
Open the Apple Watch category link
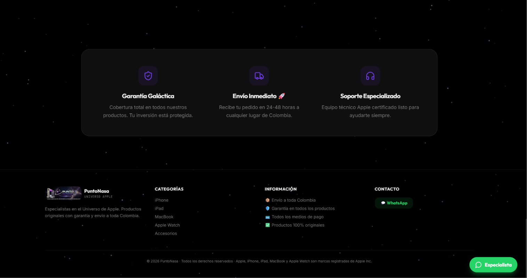pyautogui.click(x=167, y=225)
